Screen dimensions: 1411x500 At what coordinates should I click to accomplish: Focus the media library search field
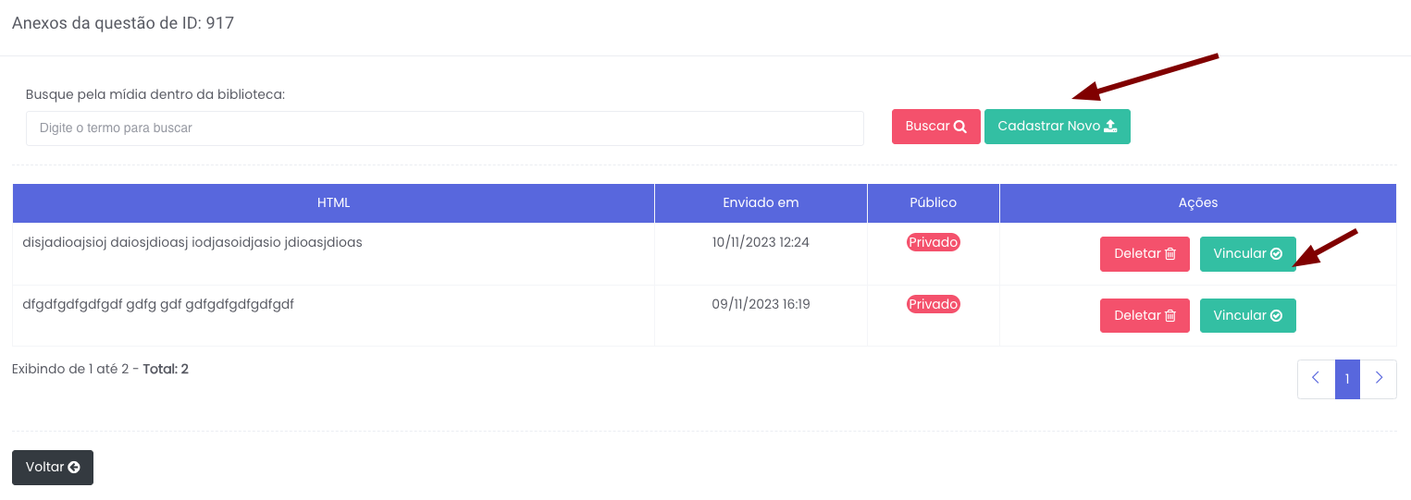click(444, 128)
